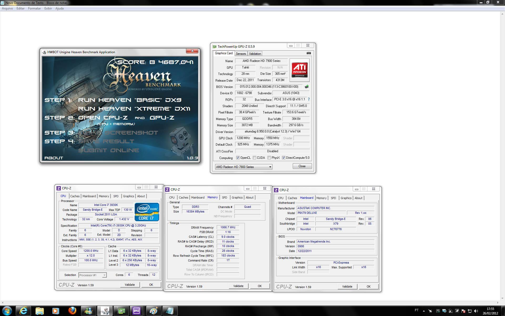The image size is (505, 316).
Task: Click OK in the right CPU-Z window
Action: [x=368, y=287]
